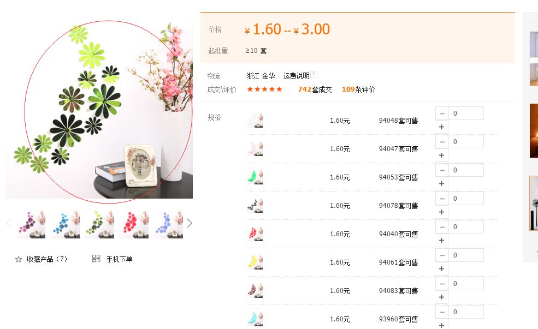Select the blue flower sticker thumbnail
The width and height of the screenshot is (538, 329).
tap(65, 224)
